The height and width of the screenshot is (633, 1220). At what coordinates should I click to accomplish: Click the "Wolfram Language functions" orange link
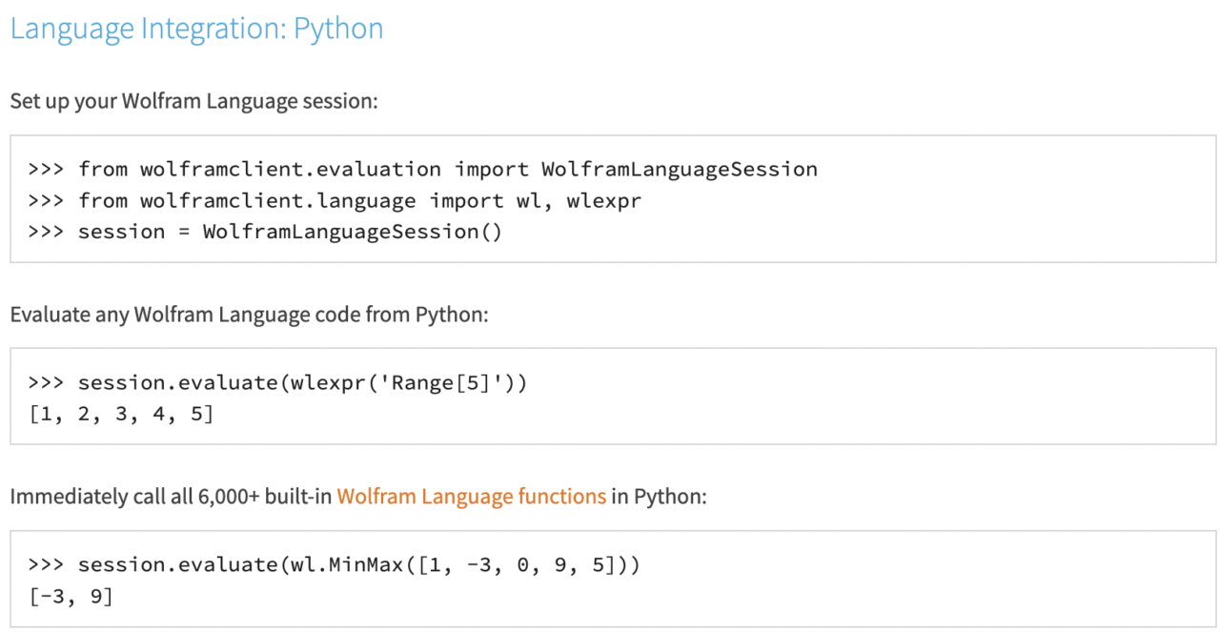(x=471, y=496)
